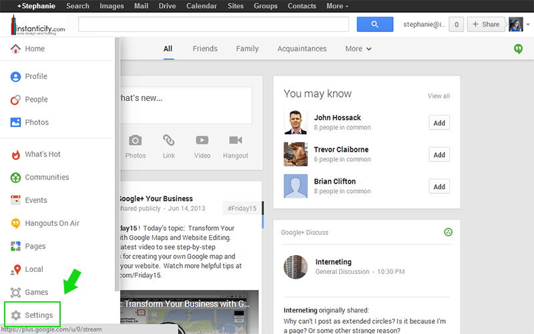Open +Stephanie in the top bar
Viewport: 534px width, 334px height.
(36, 6)
